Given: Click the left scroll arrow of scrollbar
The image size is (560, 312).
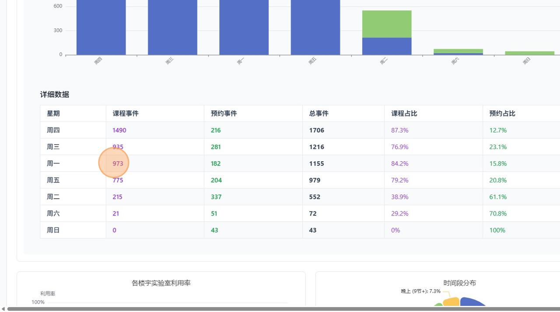Looking at the screenshot, I should (3, 309).
